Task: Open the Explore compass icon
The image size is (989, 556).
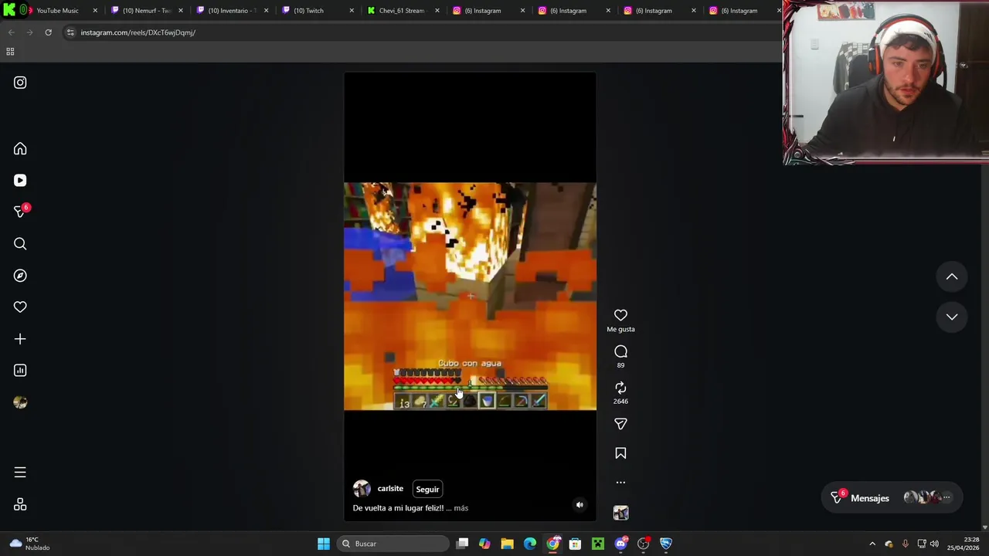Action: [20, 276]
